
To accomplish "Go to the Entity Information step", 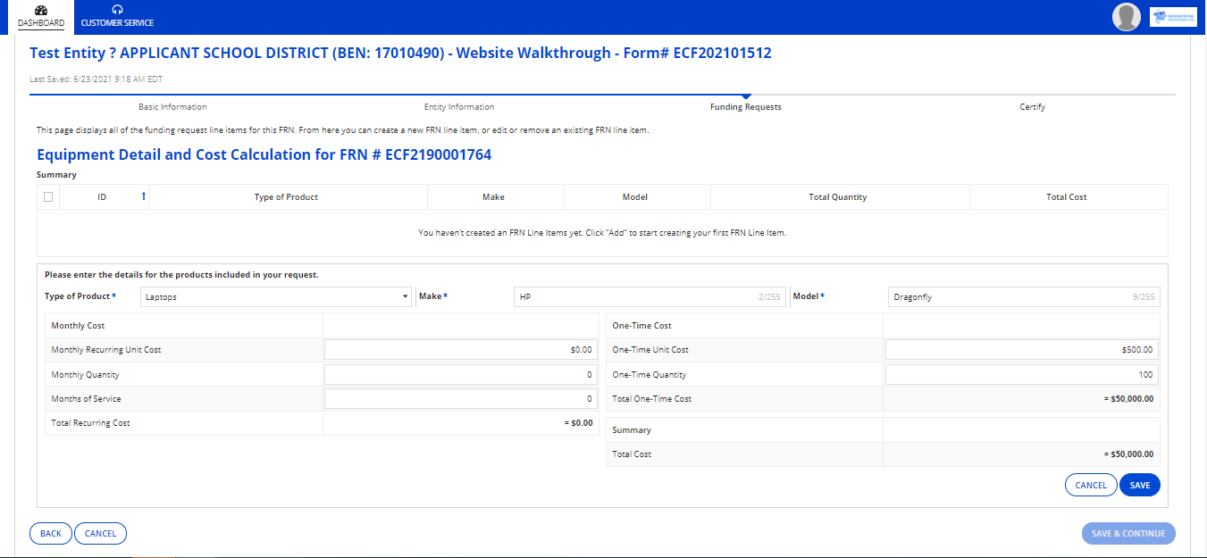I will pos(459,107).
